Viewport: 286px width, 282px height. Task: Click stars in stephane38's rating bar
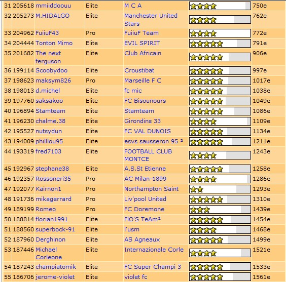[206, 169]
